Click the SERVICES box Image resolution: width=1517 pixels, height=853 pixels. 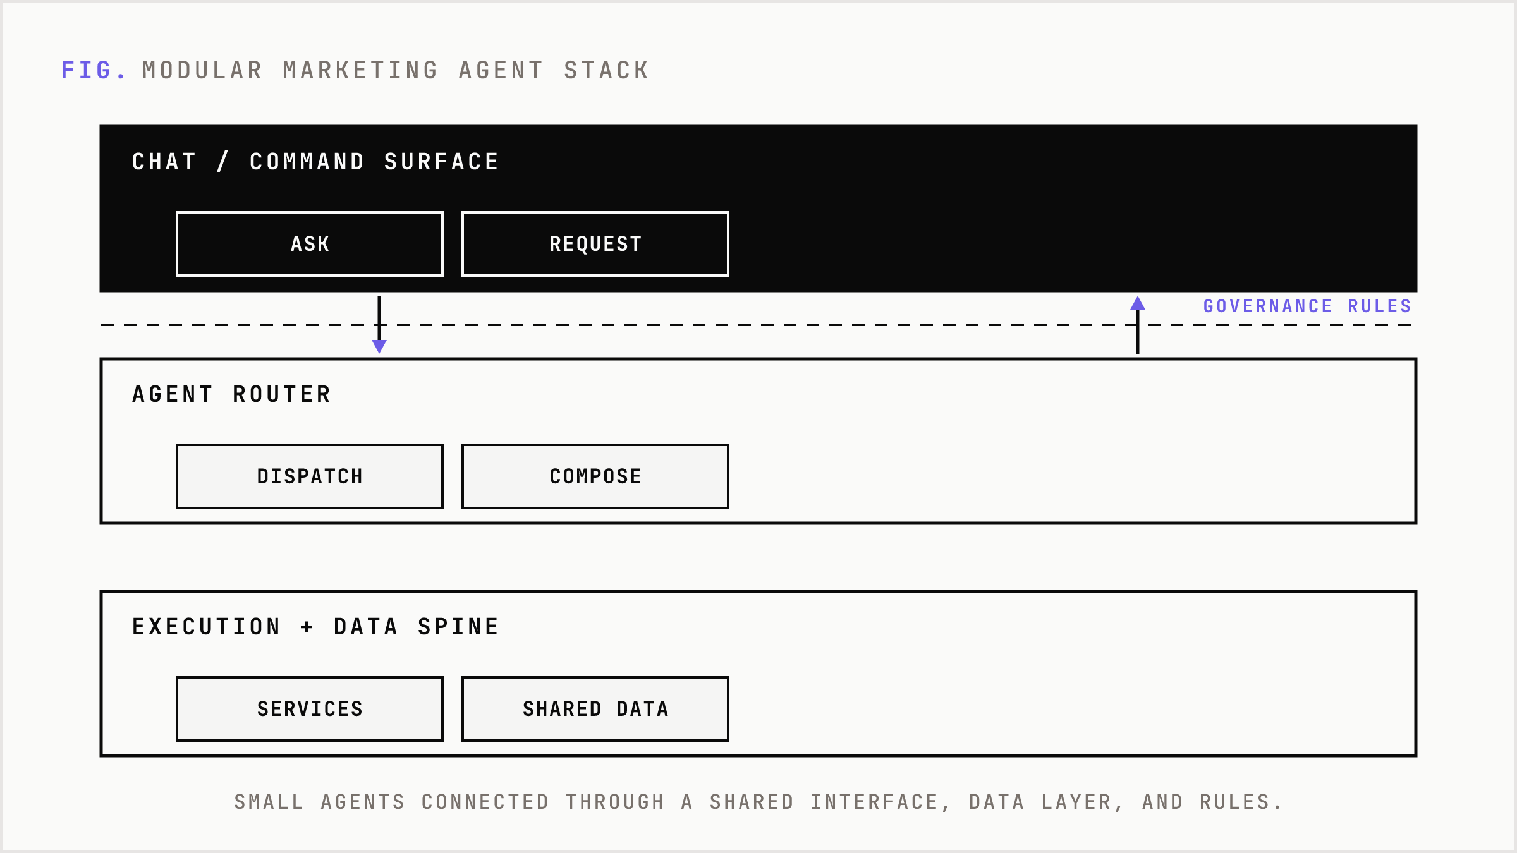(310, 709)
